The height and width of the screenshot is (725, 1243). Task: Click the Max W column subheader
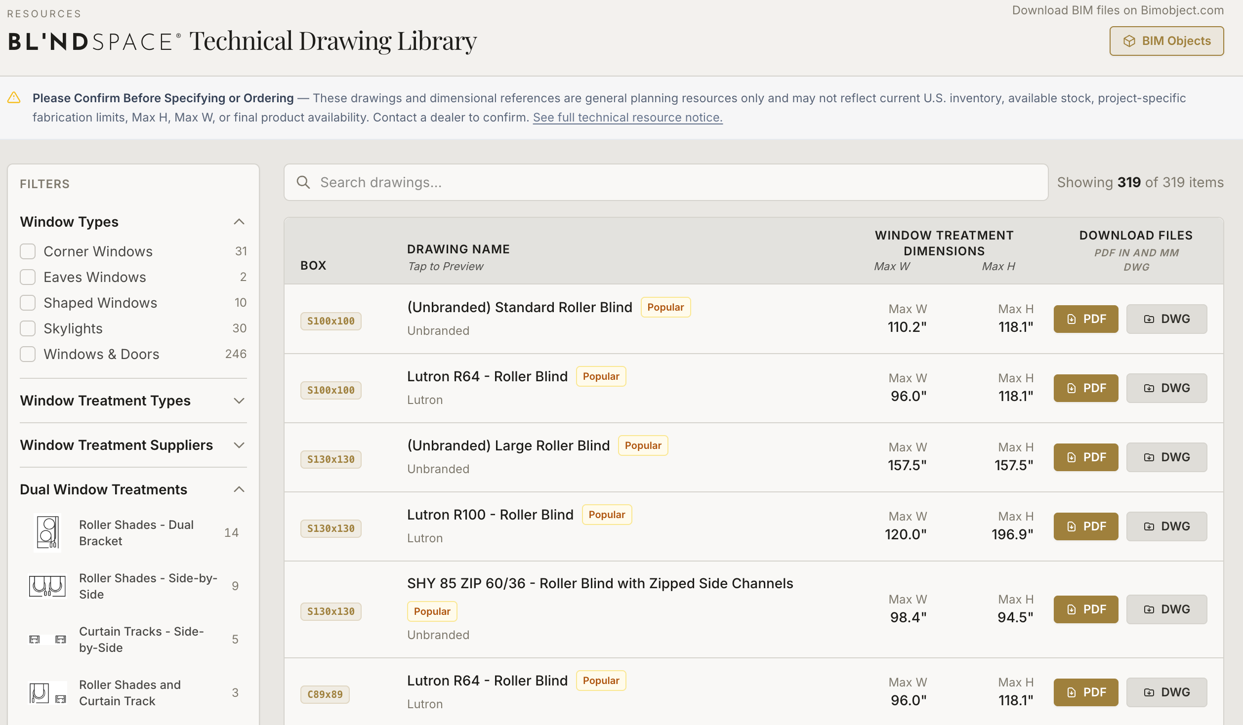(x=892, y=266)
